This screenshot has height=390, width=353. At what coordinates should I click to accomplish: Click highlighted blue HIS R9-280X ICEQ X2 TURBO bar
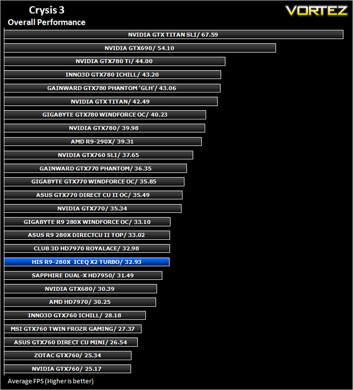click(87, 262)
